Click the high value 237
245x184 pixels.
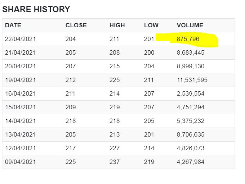115,162
